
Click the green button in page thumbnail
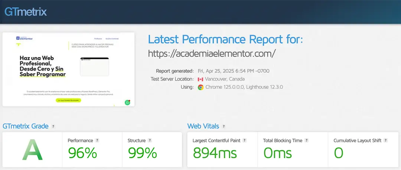[68, 100]
